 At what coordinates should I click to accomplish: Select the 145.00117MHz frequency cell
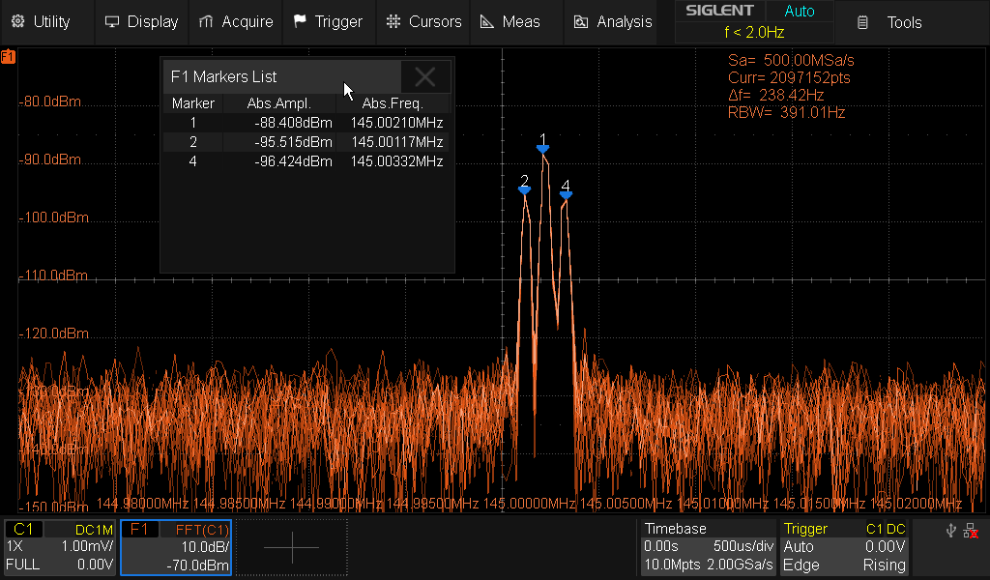pos(396,142)
